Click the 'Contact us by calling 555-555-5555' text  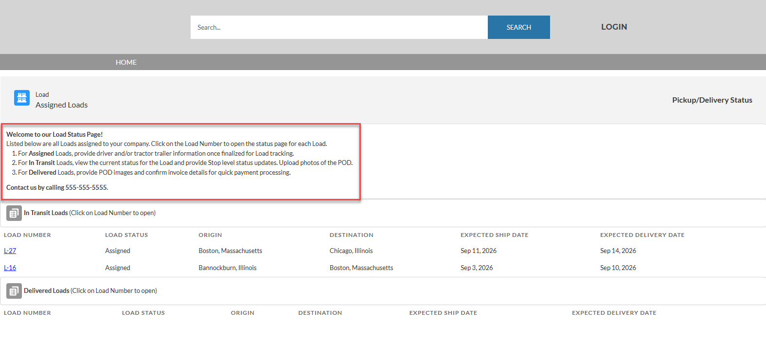coord(57,187)
